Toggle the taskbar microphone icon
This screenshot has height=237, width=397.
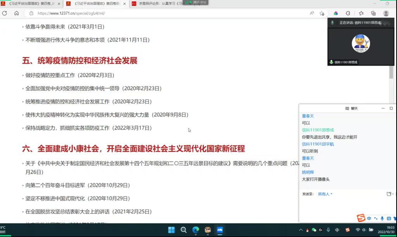pos(328,230)
